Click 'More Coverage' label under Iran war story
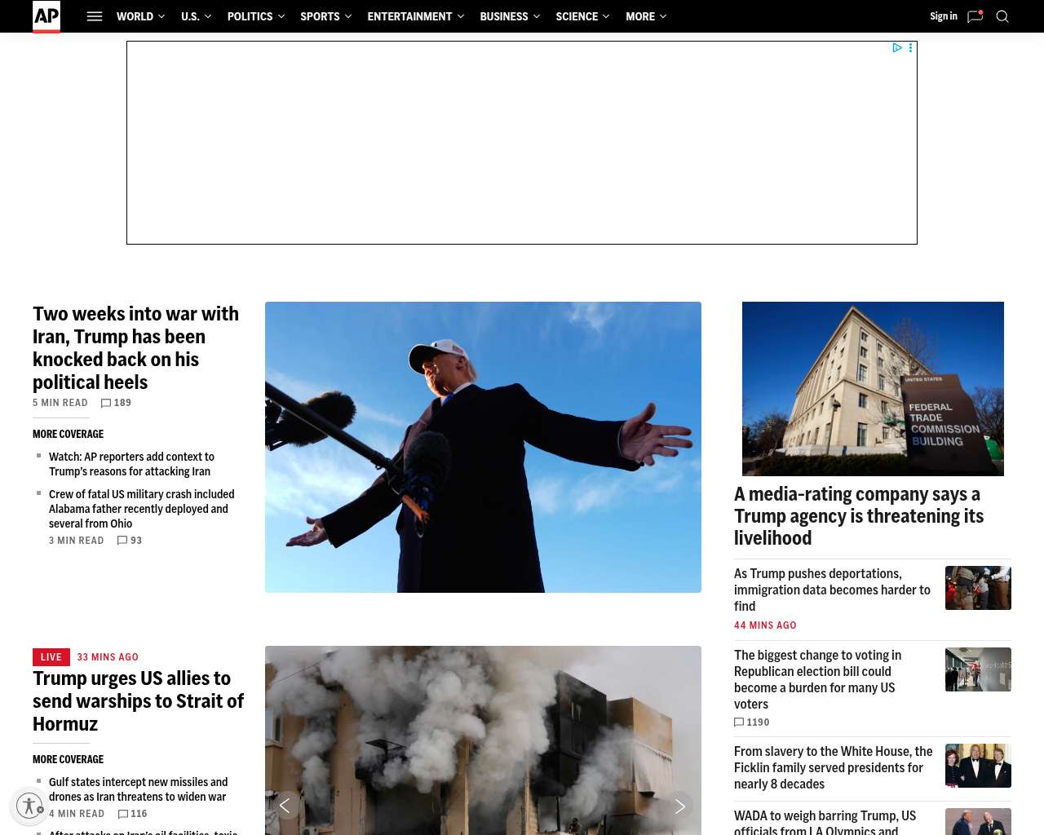The height and width of the screenshot is (835, 1044). tap(68, 434)
